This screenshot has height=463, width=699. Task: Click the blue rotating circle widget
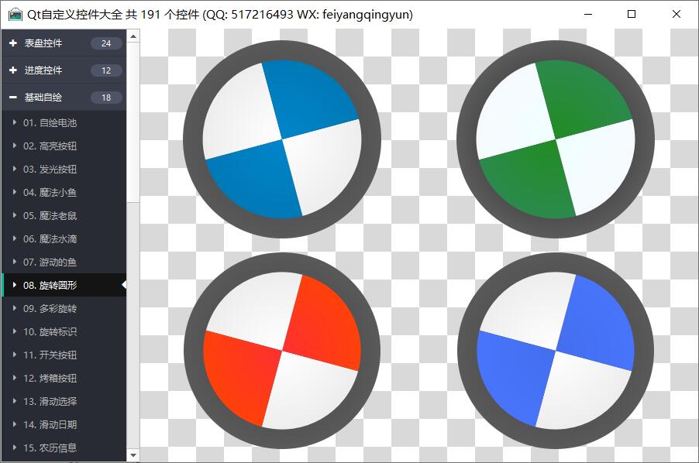(282, 139)
